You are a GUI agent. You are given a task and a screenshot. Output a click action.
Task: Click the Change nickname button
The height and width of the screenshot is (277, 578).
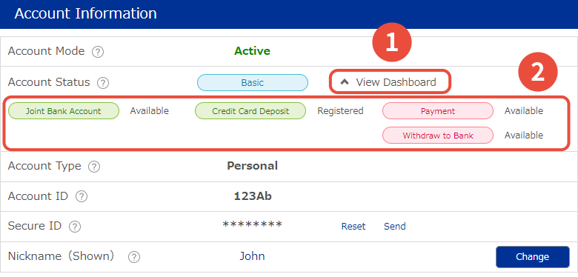point(533,257)
